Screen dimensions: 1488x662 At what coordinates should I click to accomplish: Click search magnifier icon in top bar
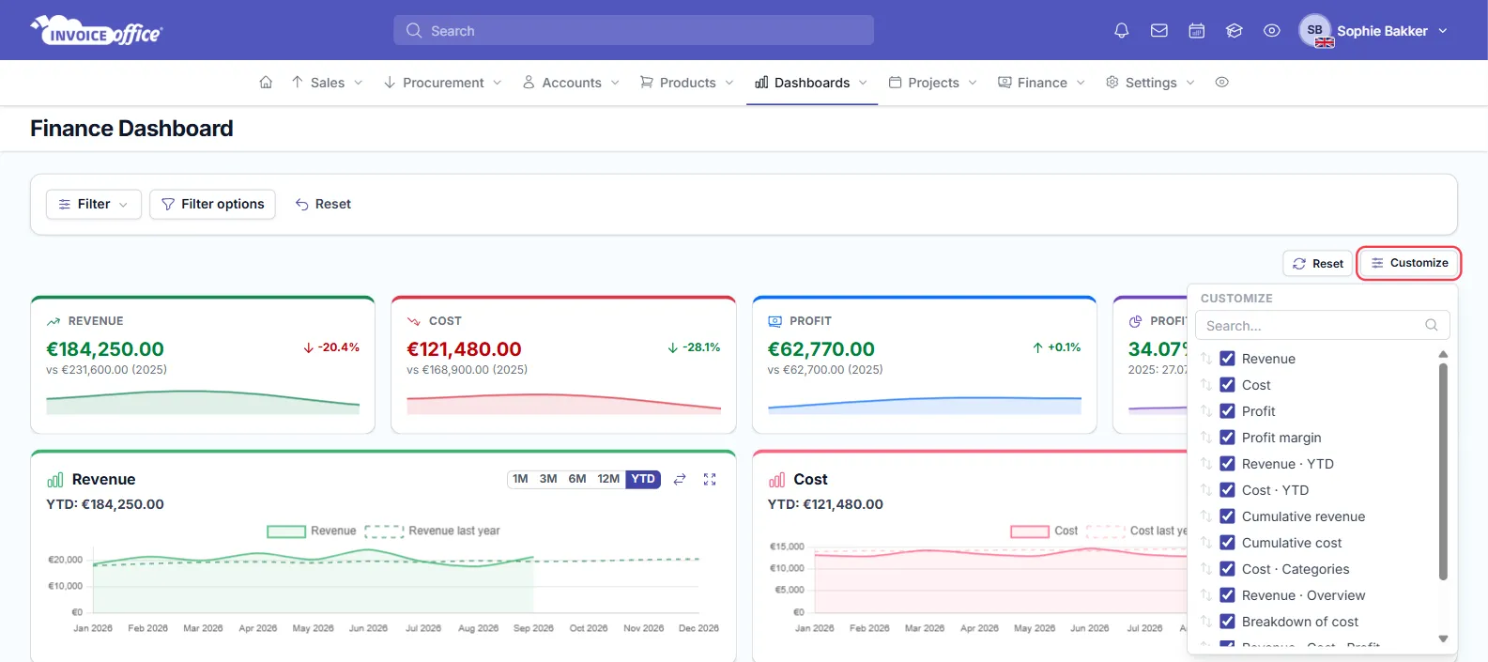[414, 31]
